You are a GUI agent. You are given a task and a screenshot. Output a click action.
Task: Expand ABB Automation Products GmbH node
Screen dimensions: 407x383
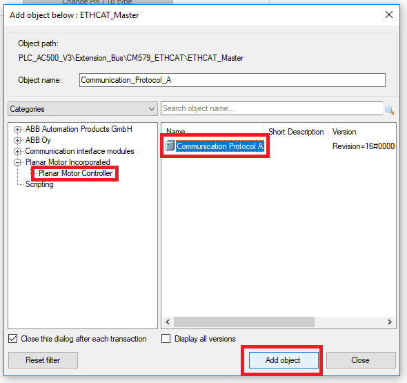(x=17, y=129)
